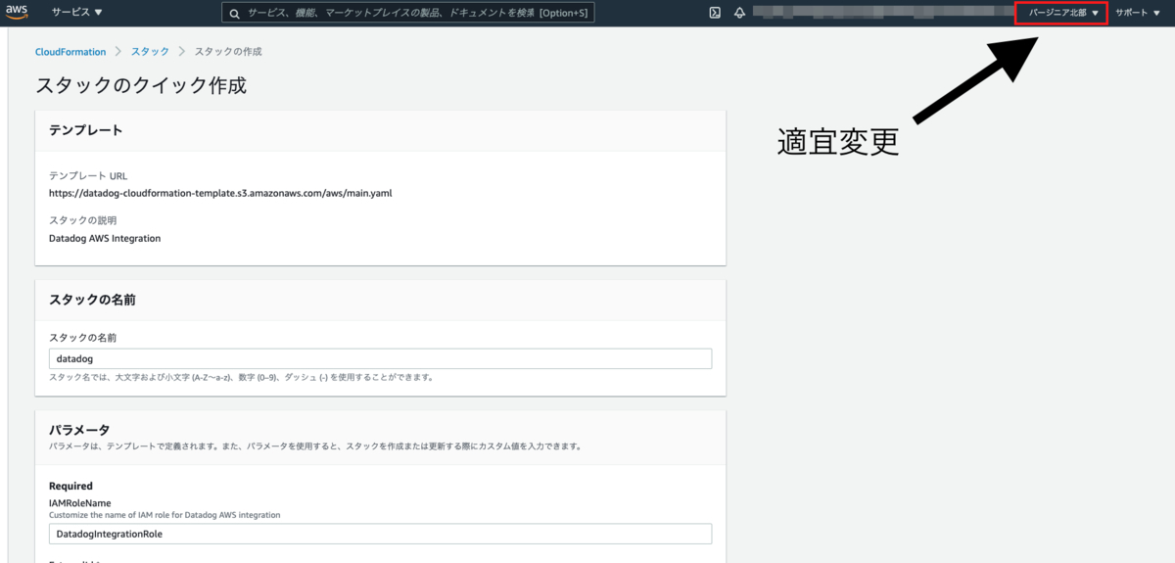Click the Datadog AWS Integration description text
1175x563 pixels.
105,238
